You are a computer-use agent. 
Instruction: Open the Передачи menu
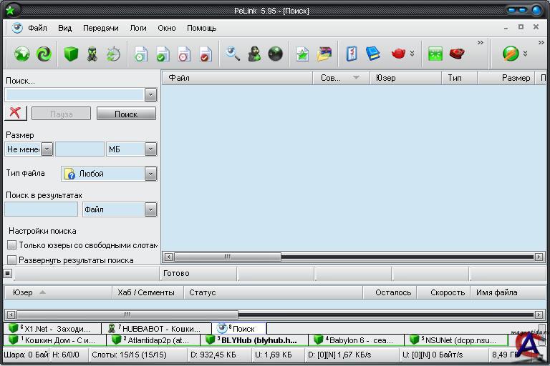[100, 28]
